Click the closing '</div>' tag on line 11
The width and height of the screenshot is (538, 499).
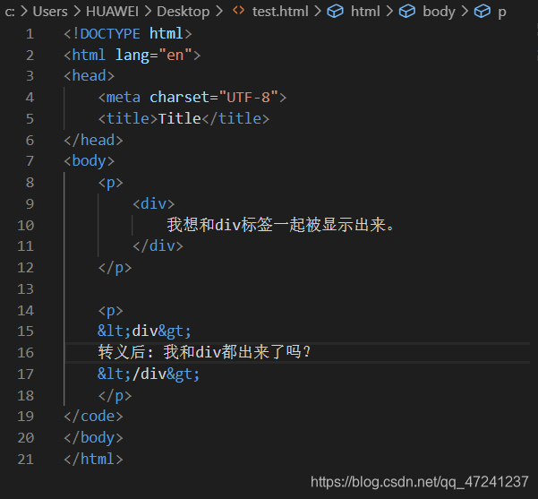[x=158, y=246]
